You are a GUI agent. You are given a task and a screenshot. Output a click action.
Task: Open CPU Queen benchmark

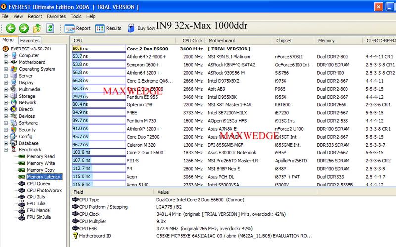click(x=39, y=184)
